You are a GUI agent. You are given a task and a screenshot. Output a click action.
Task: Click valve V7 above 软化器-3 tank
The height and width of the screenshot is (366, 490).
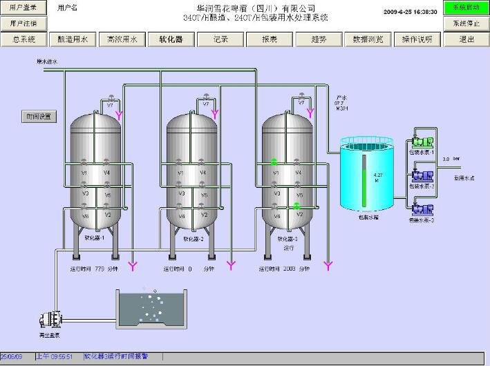(301, 96)
